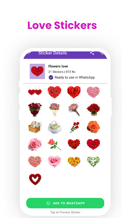Select the white flower heart wreath sticker

click(x=93, y=161)
